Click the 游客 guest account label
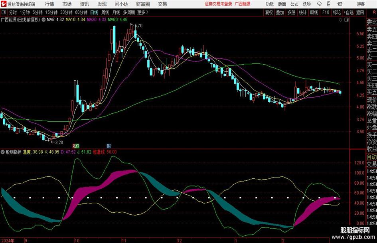The height and width of the screenshot is (243, 377). click(x=361, y=4)
